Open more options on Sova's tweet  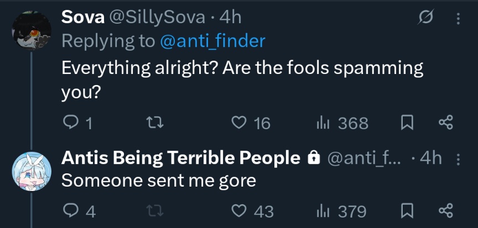[458, 19]
